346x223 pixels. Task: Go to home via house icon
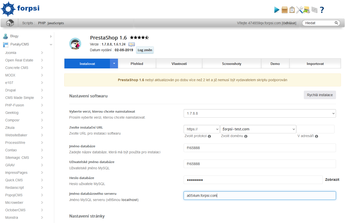10,23
